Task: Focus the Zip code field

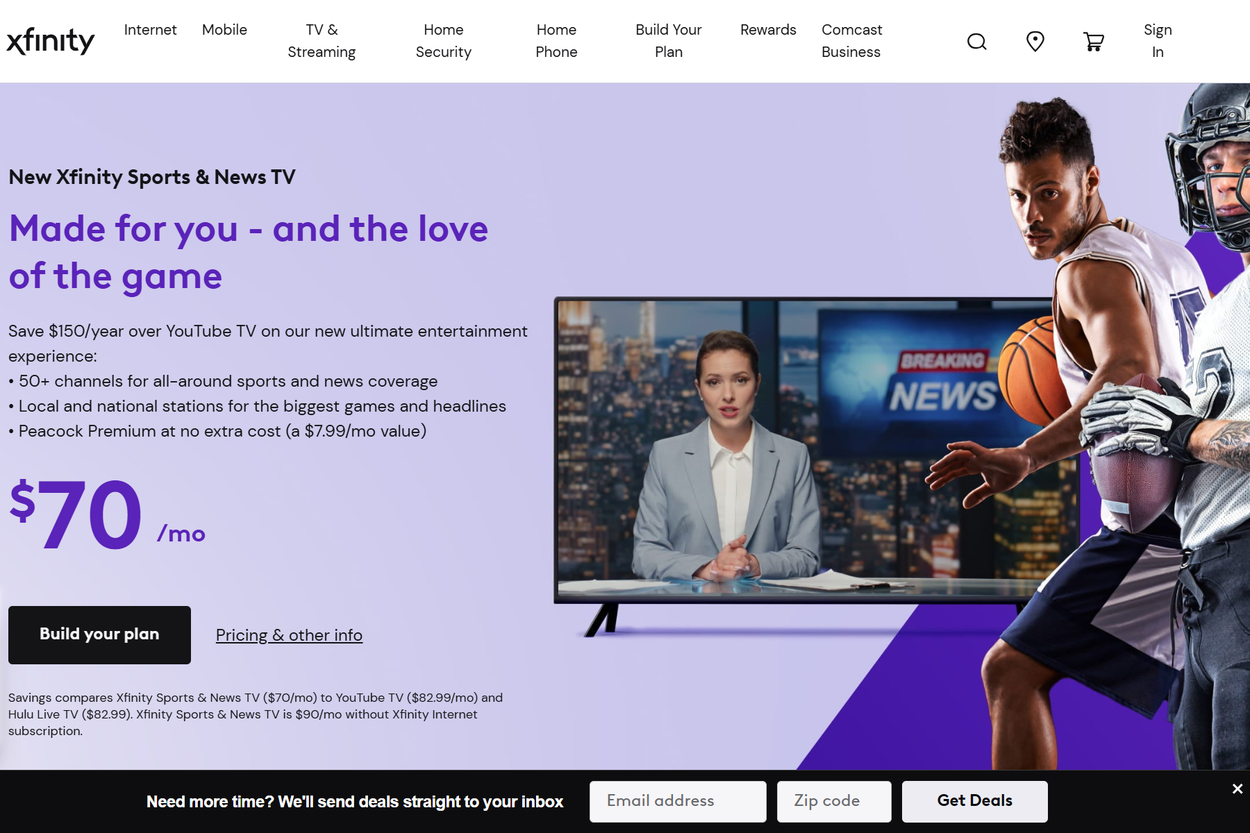Action: (x=834, y=801)
